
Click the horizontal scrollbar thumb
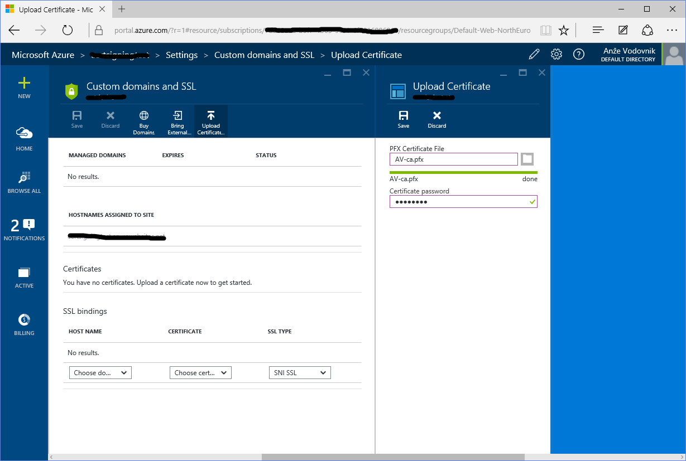[x=394, y=457]
